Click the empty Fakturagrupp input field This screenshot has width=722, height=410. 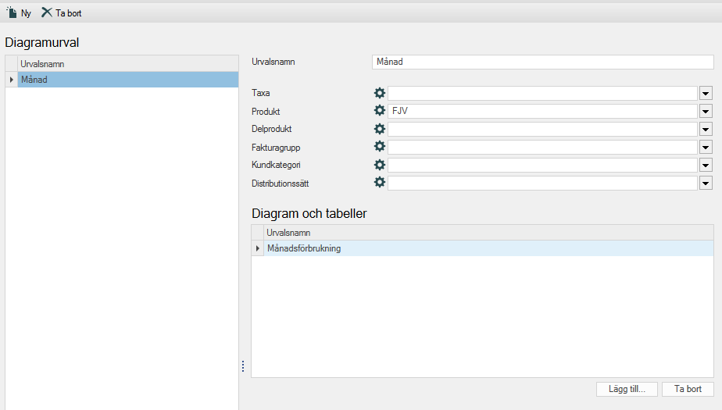[x=542, y=148]
